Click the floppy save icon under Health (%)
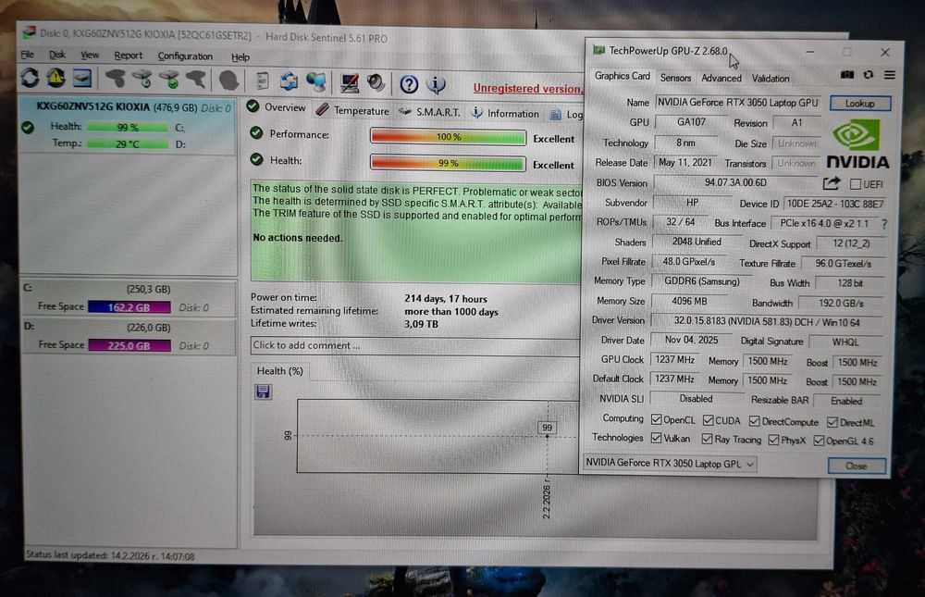The width and height of the screenshot is (925, 597). coord(263,392)
